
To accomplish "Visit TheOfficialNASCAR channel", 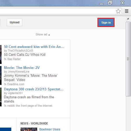I will pos(20,51).
